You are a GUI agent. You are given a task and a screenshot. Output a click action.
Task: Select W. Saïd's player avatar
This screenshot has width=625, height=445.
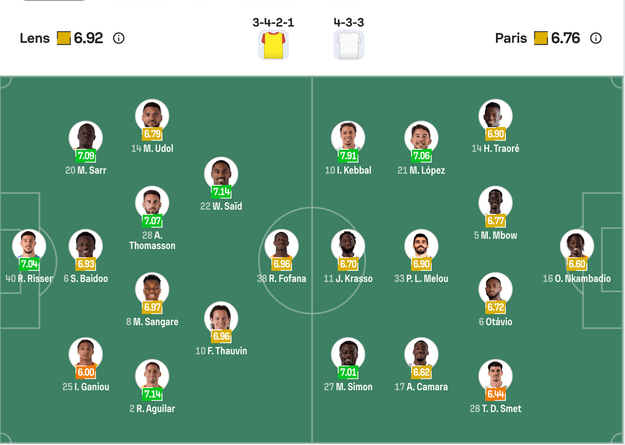pos(221,173)
